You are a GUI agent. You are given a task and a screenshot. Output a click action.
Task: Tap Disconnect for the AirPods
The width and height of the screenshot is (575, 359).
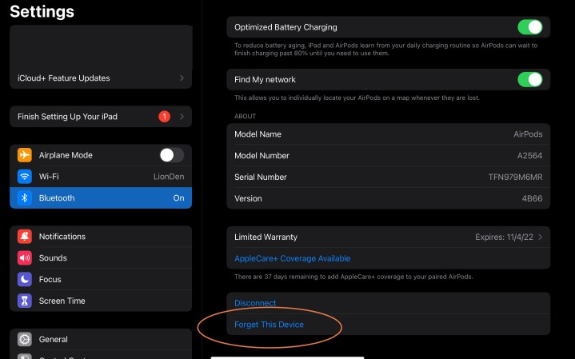pos(255,303)
